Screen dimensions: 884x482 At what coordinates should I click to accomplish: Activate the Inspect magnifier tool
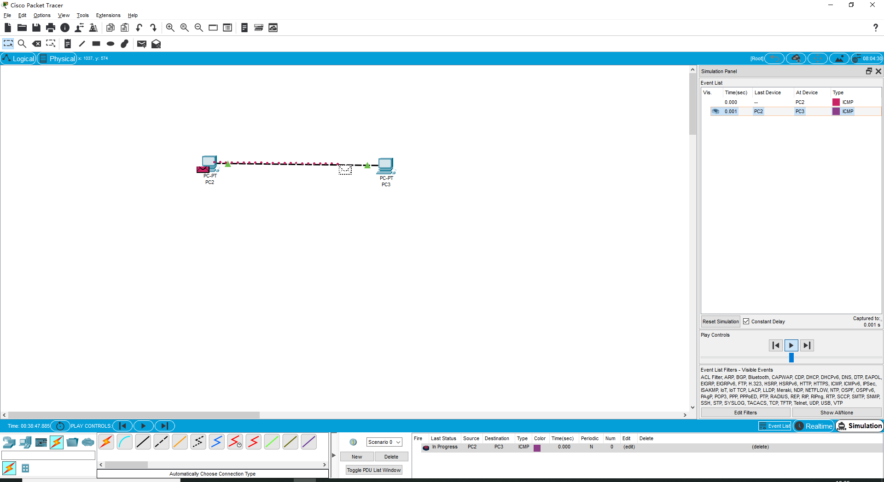click(x=22, y=44)
